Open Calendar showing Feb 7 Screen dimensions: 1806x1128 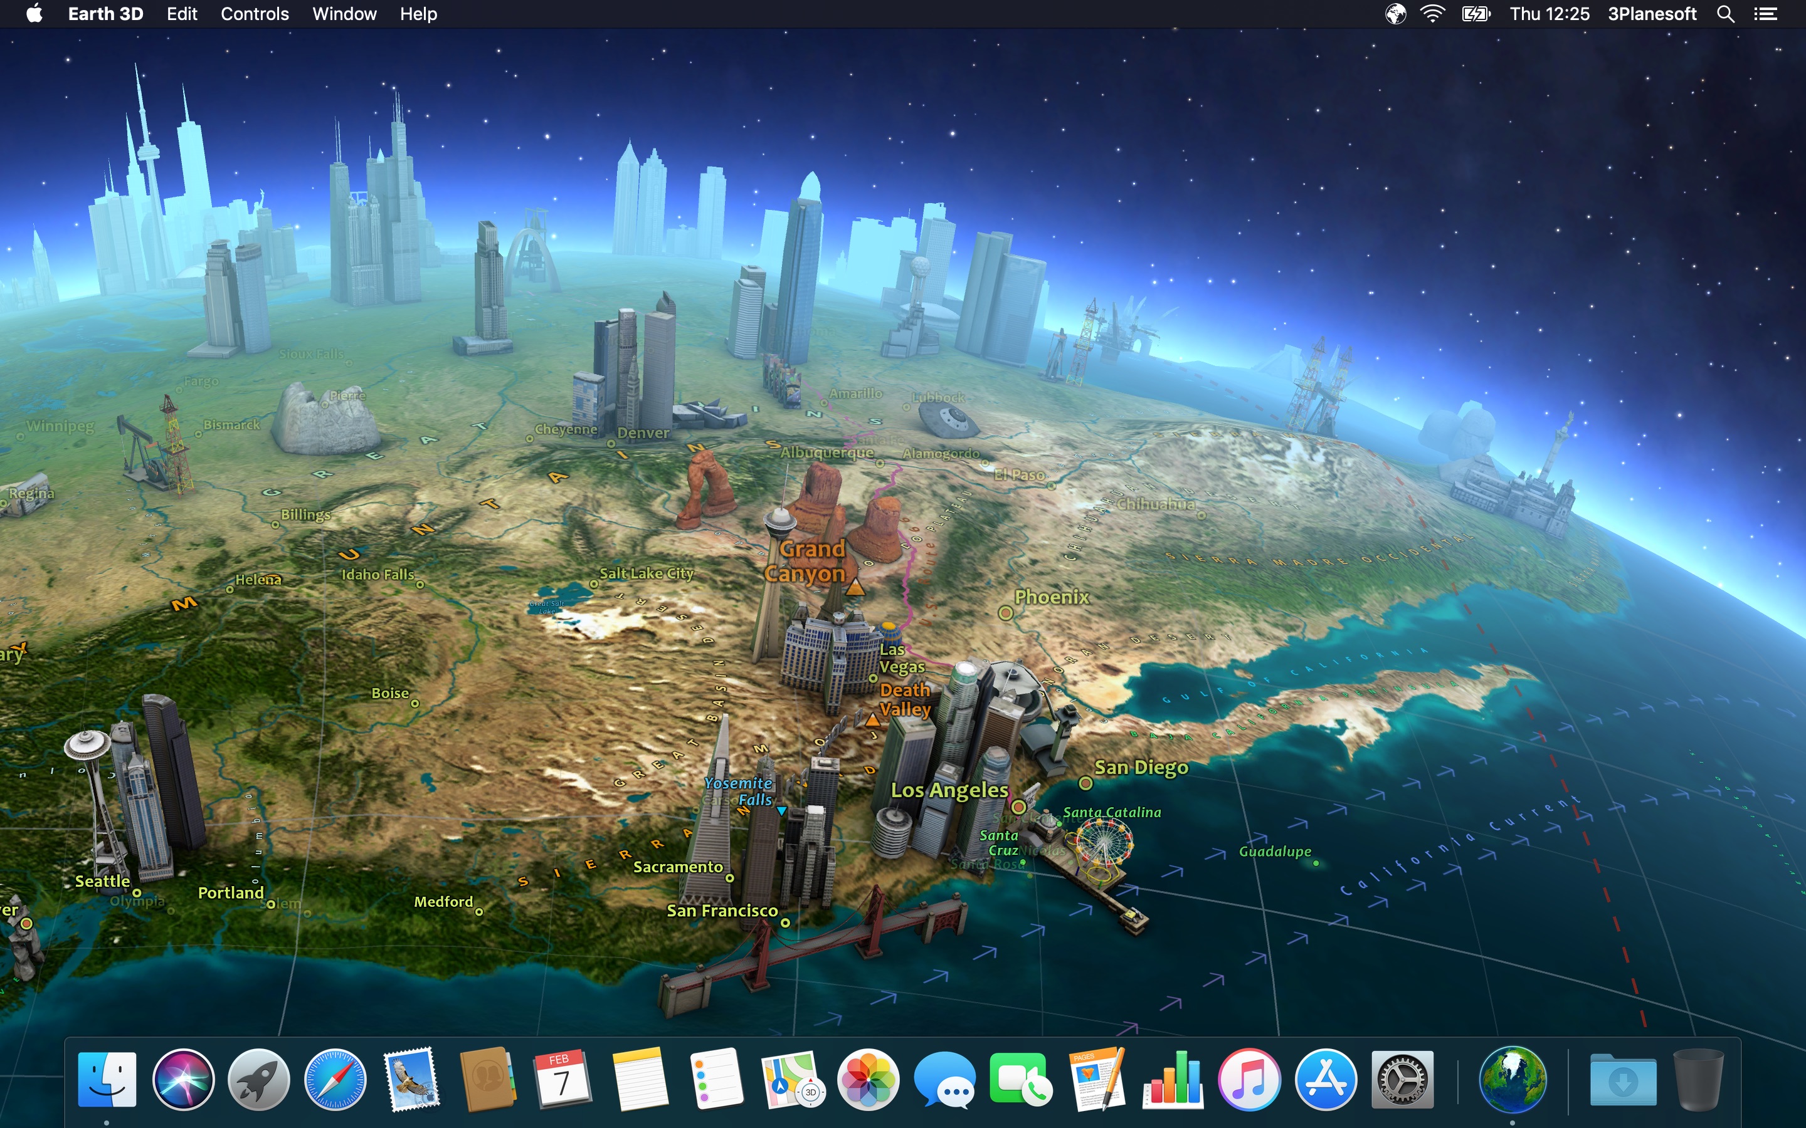click(564, 1078)
